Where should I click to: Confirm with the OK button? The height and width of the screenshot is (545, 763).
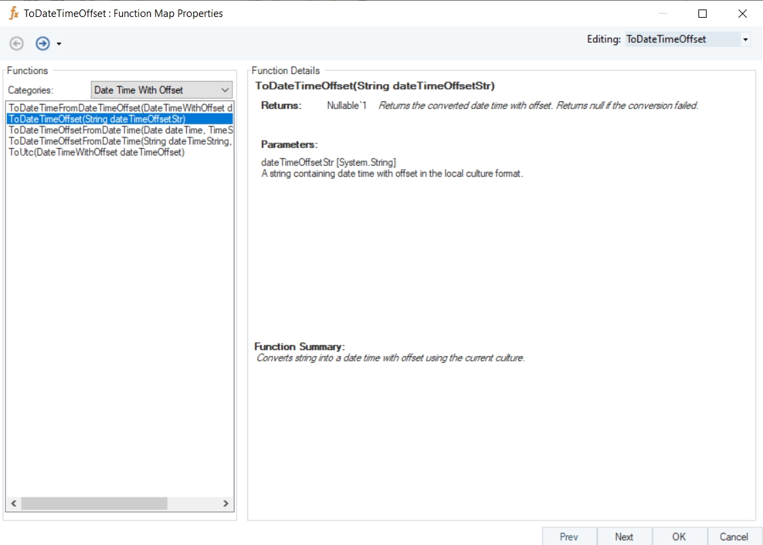coord(679,537)
